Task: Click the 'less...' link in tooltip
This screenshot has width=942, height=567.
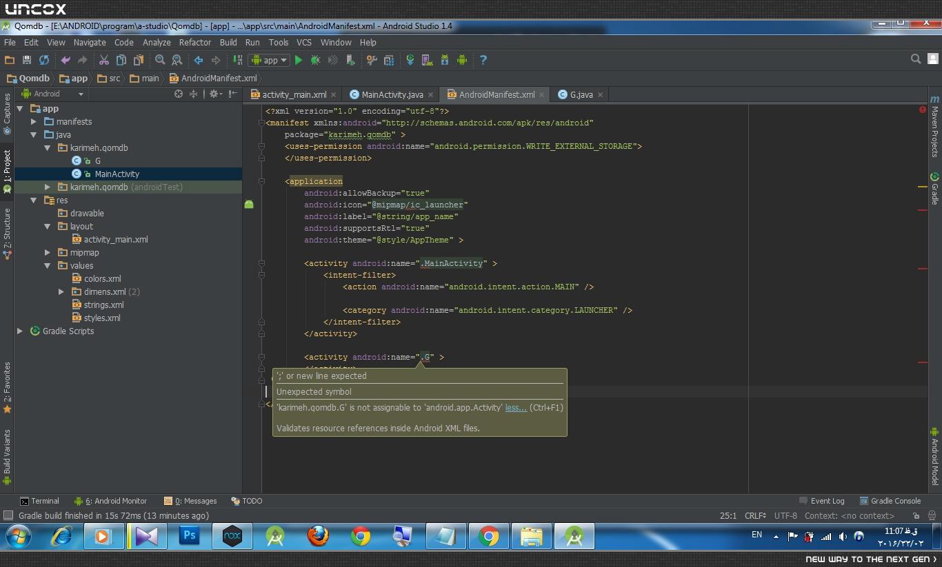Action: coord(516,408)
